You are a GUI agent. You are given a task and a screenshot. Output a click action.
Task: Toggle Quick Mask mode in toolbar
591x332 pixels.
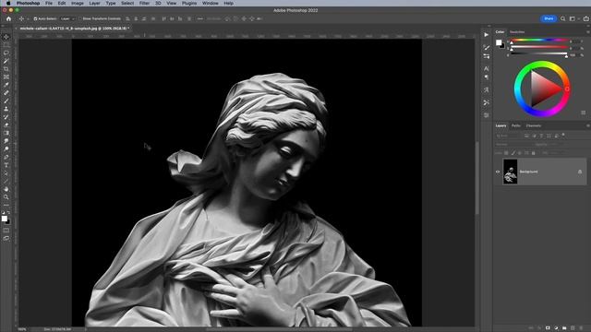click(x=6, y=231)
